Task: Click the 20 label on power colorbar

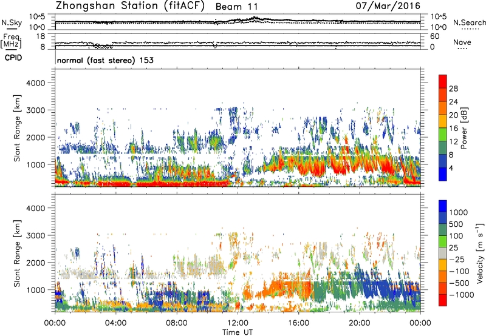Action: tap(453, 115)
